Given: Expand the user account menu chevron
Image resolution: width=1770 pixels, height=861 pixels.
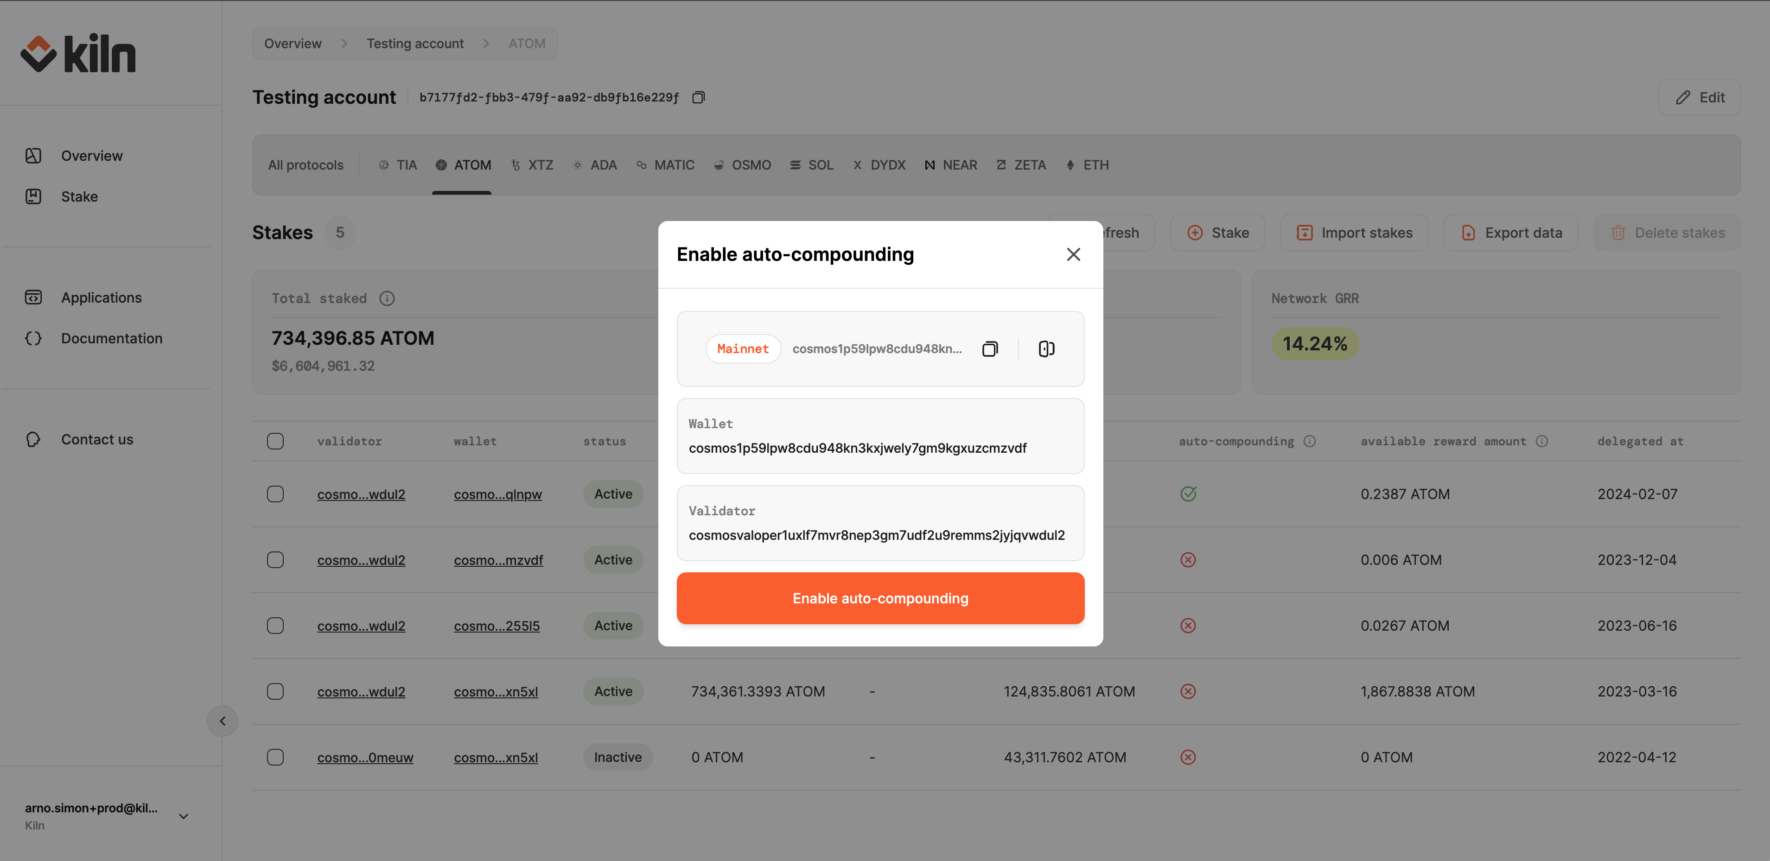Looking at the screenshot, I should pos(184,817).
